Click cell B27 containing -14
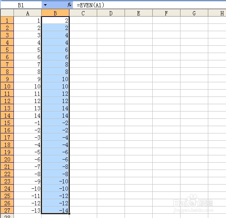Screen dimensions: 226x218 tap(56, 210)
